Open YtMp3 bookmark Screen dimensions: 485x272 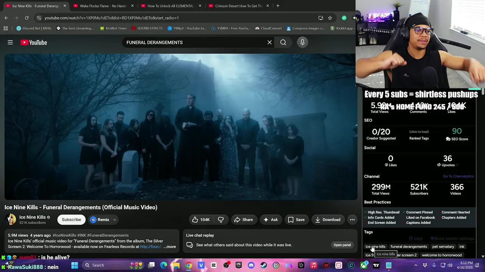(x=187, y=28)
